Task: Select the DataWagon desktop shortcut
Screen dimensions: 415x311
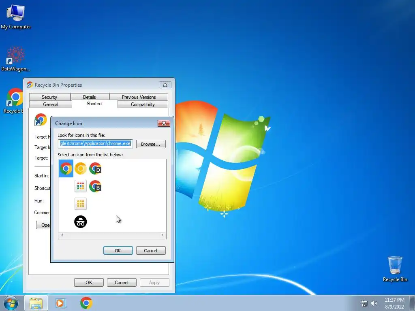Action: pyautogui.click(x=16, y=59)
